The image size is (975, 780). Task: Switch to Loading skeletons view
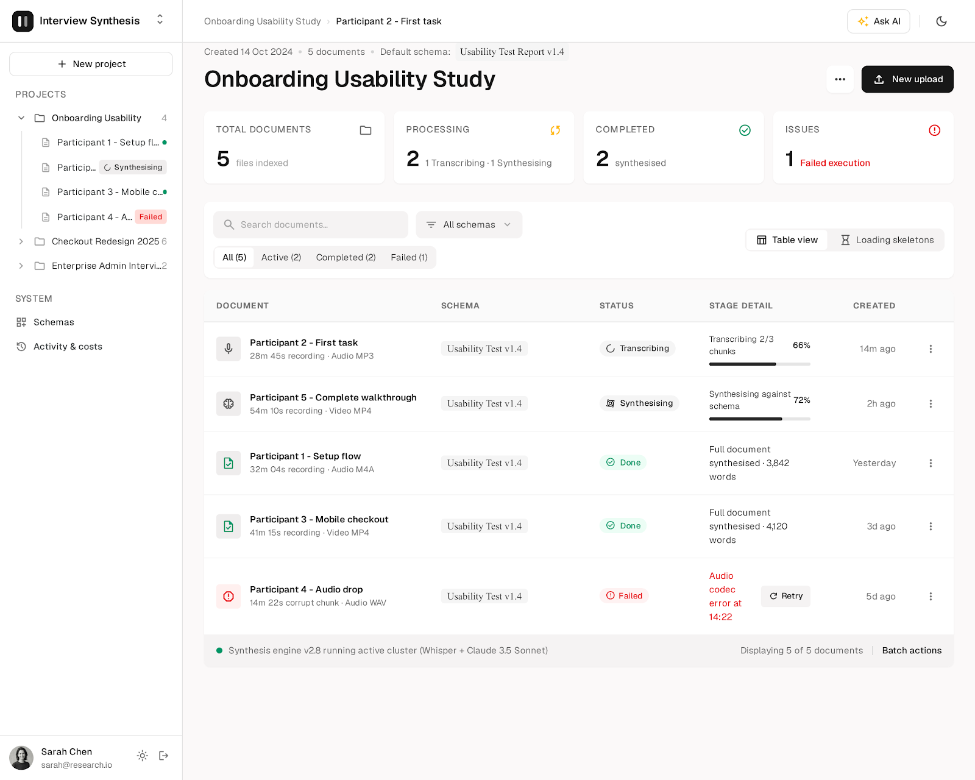click(887, 240)
